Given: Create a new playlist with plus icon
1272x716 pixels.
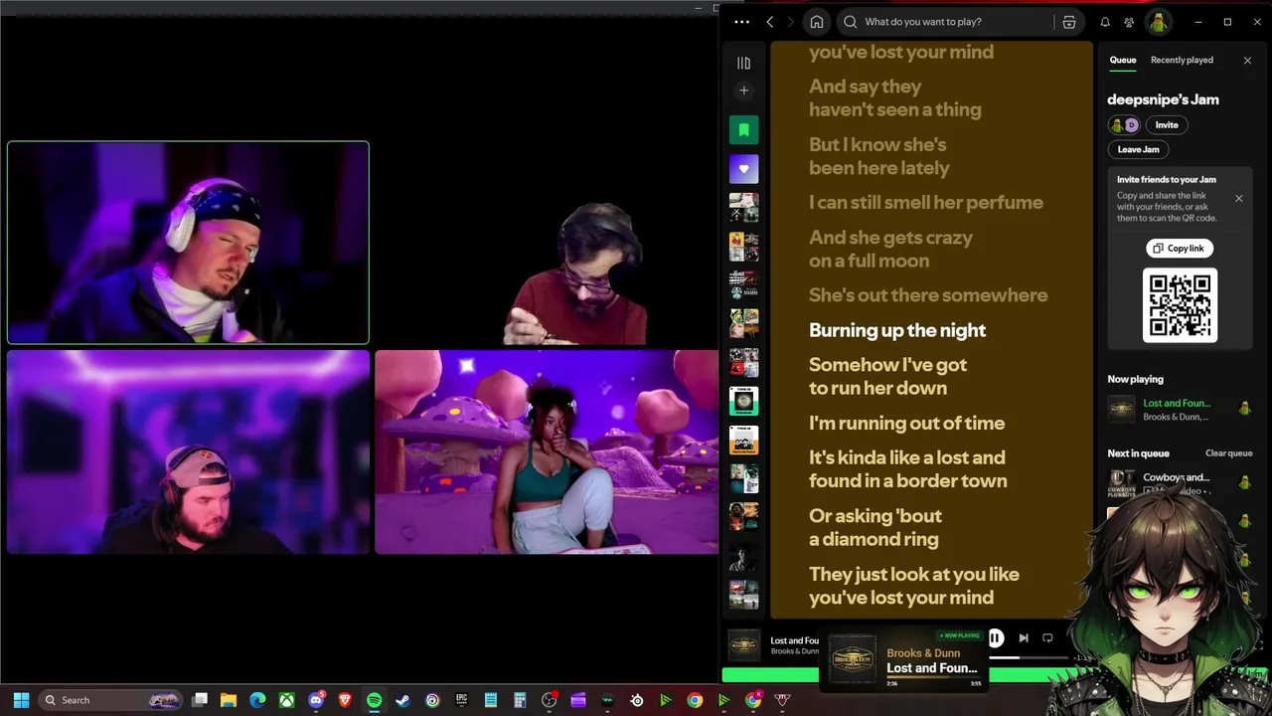Looking at the screenshot, I should [x=743, y=90].
